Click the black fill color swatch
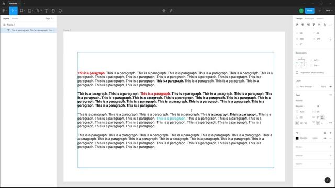The width and height of the screenshot is (335, 188). [x=297, y=138]
